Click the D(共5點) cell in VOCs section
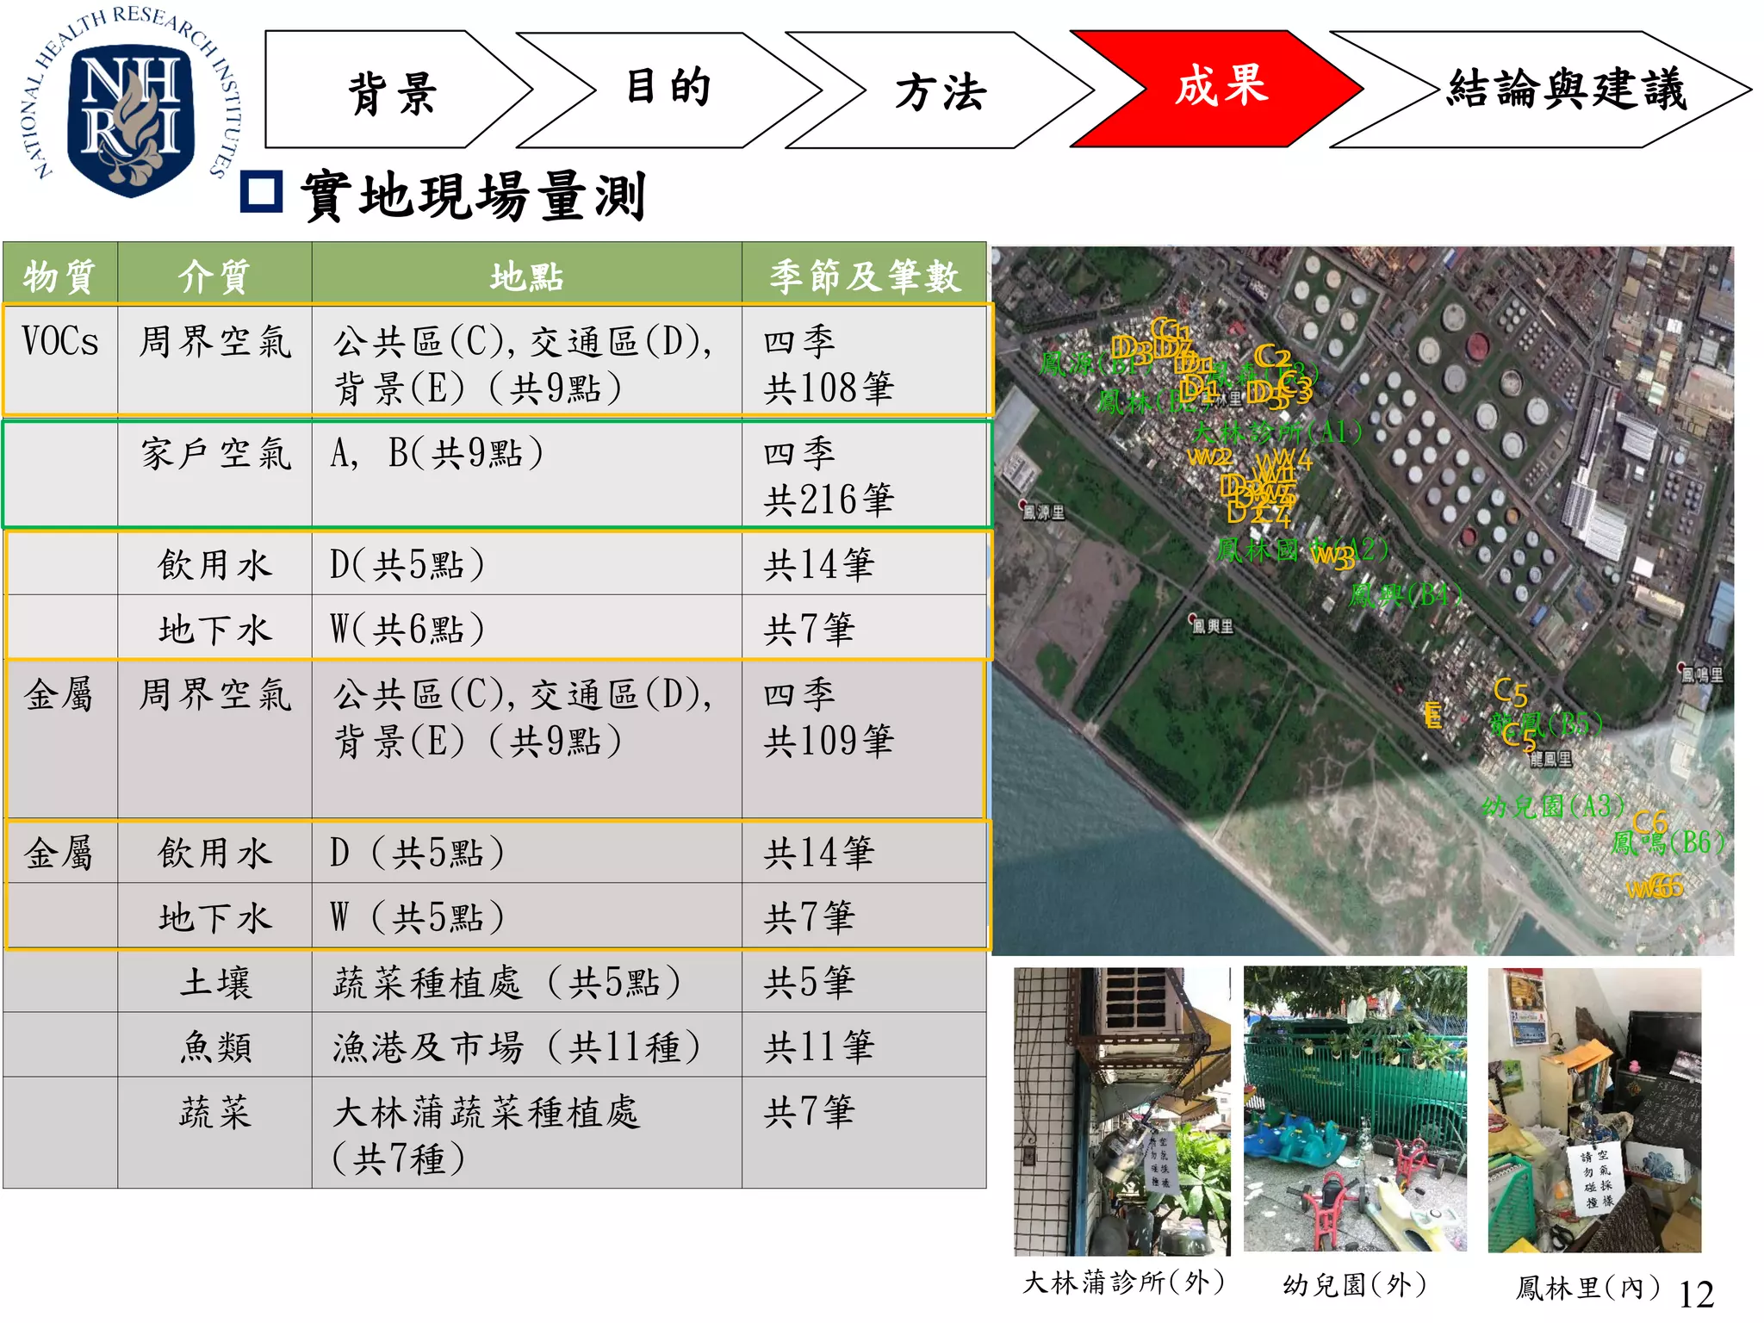This screenshot has height=1323, width=1764. [526, 564]
